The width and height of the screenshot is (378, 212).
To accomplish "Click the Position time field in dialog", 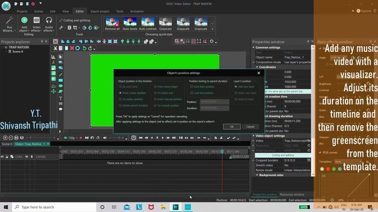I will point(214,102).
